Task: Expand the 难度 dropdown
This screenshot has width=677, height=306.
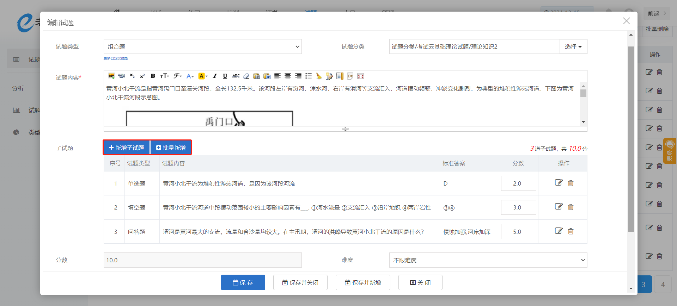Action: point(488,260)
